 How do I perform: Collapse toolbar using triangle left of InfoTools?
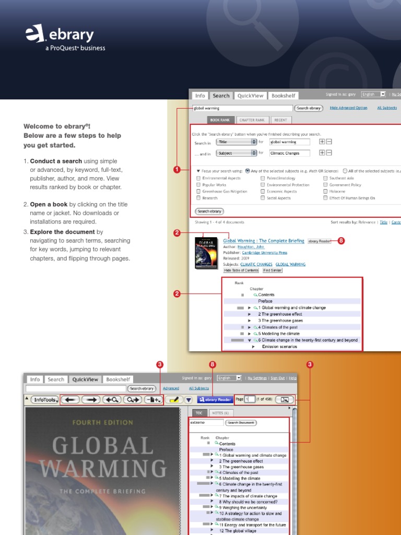coord(27,398)
